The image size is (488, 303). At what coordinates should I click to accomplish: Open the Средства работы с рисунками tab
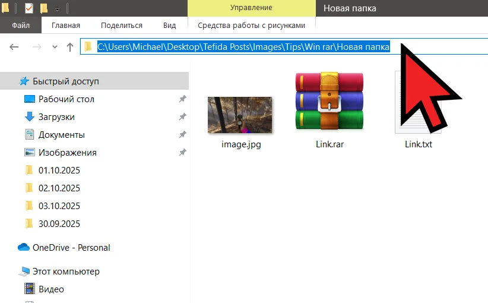tap(251, 26)
